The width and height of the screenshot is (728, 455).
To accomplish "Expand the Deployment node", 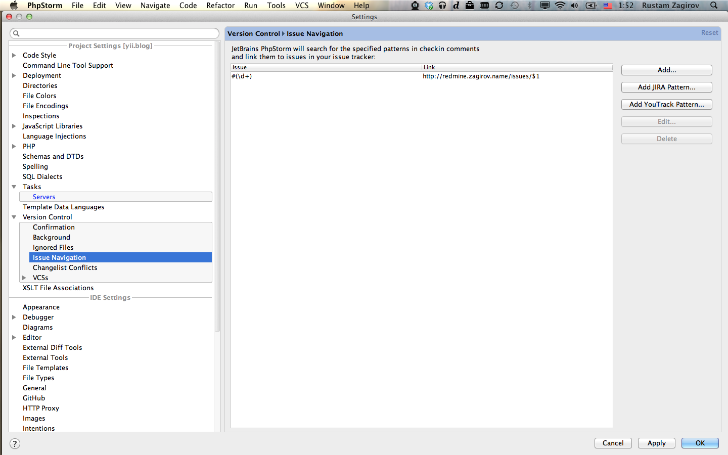I will click(x=14, y=75).
